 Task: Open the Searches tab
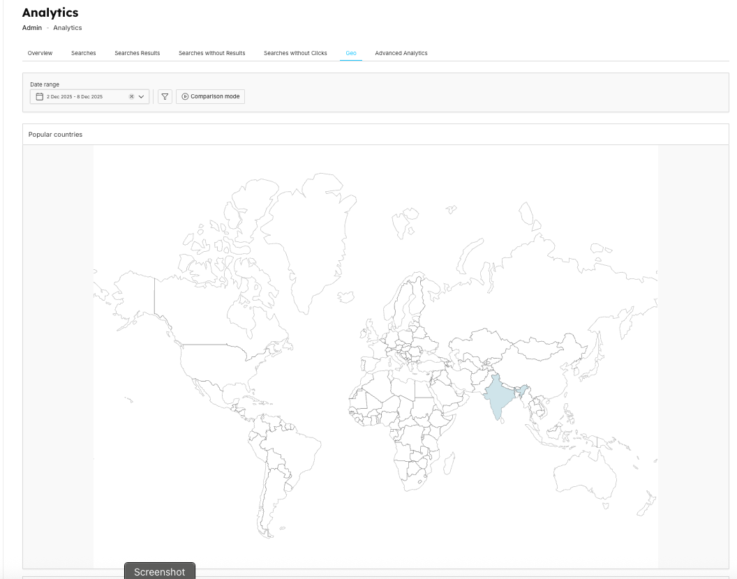[x=83, y=53]
